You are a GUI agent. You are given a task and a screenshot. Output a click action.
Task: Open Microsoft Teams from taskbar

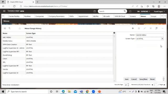pos(81,92)
